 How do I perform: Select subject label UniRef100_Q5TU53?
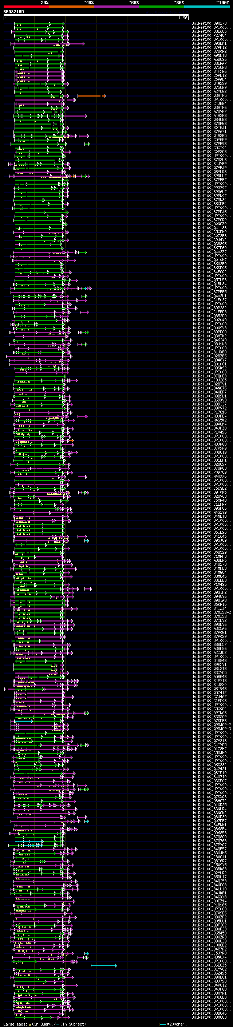(x=209, y=280)
